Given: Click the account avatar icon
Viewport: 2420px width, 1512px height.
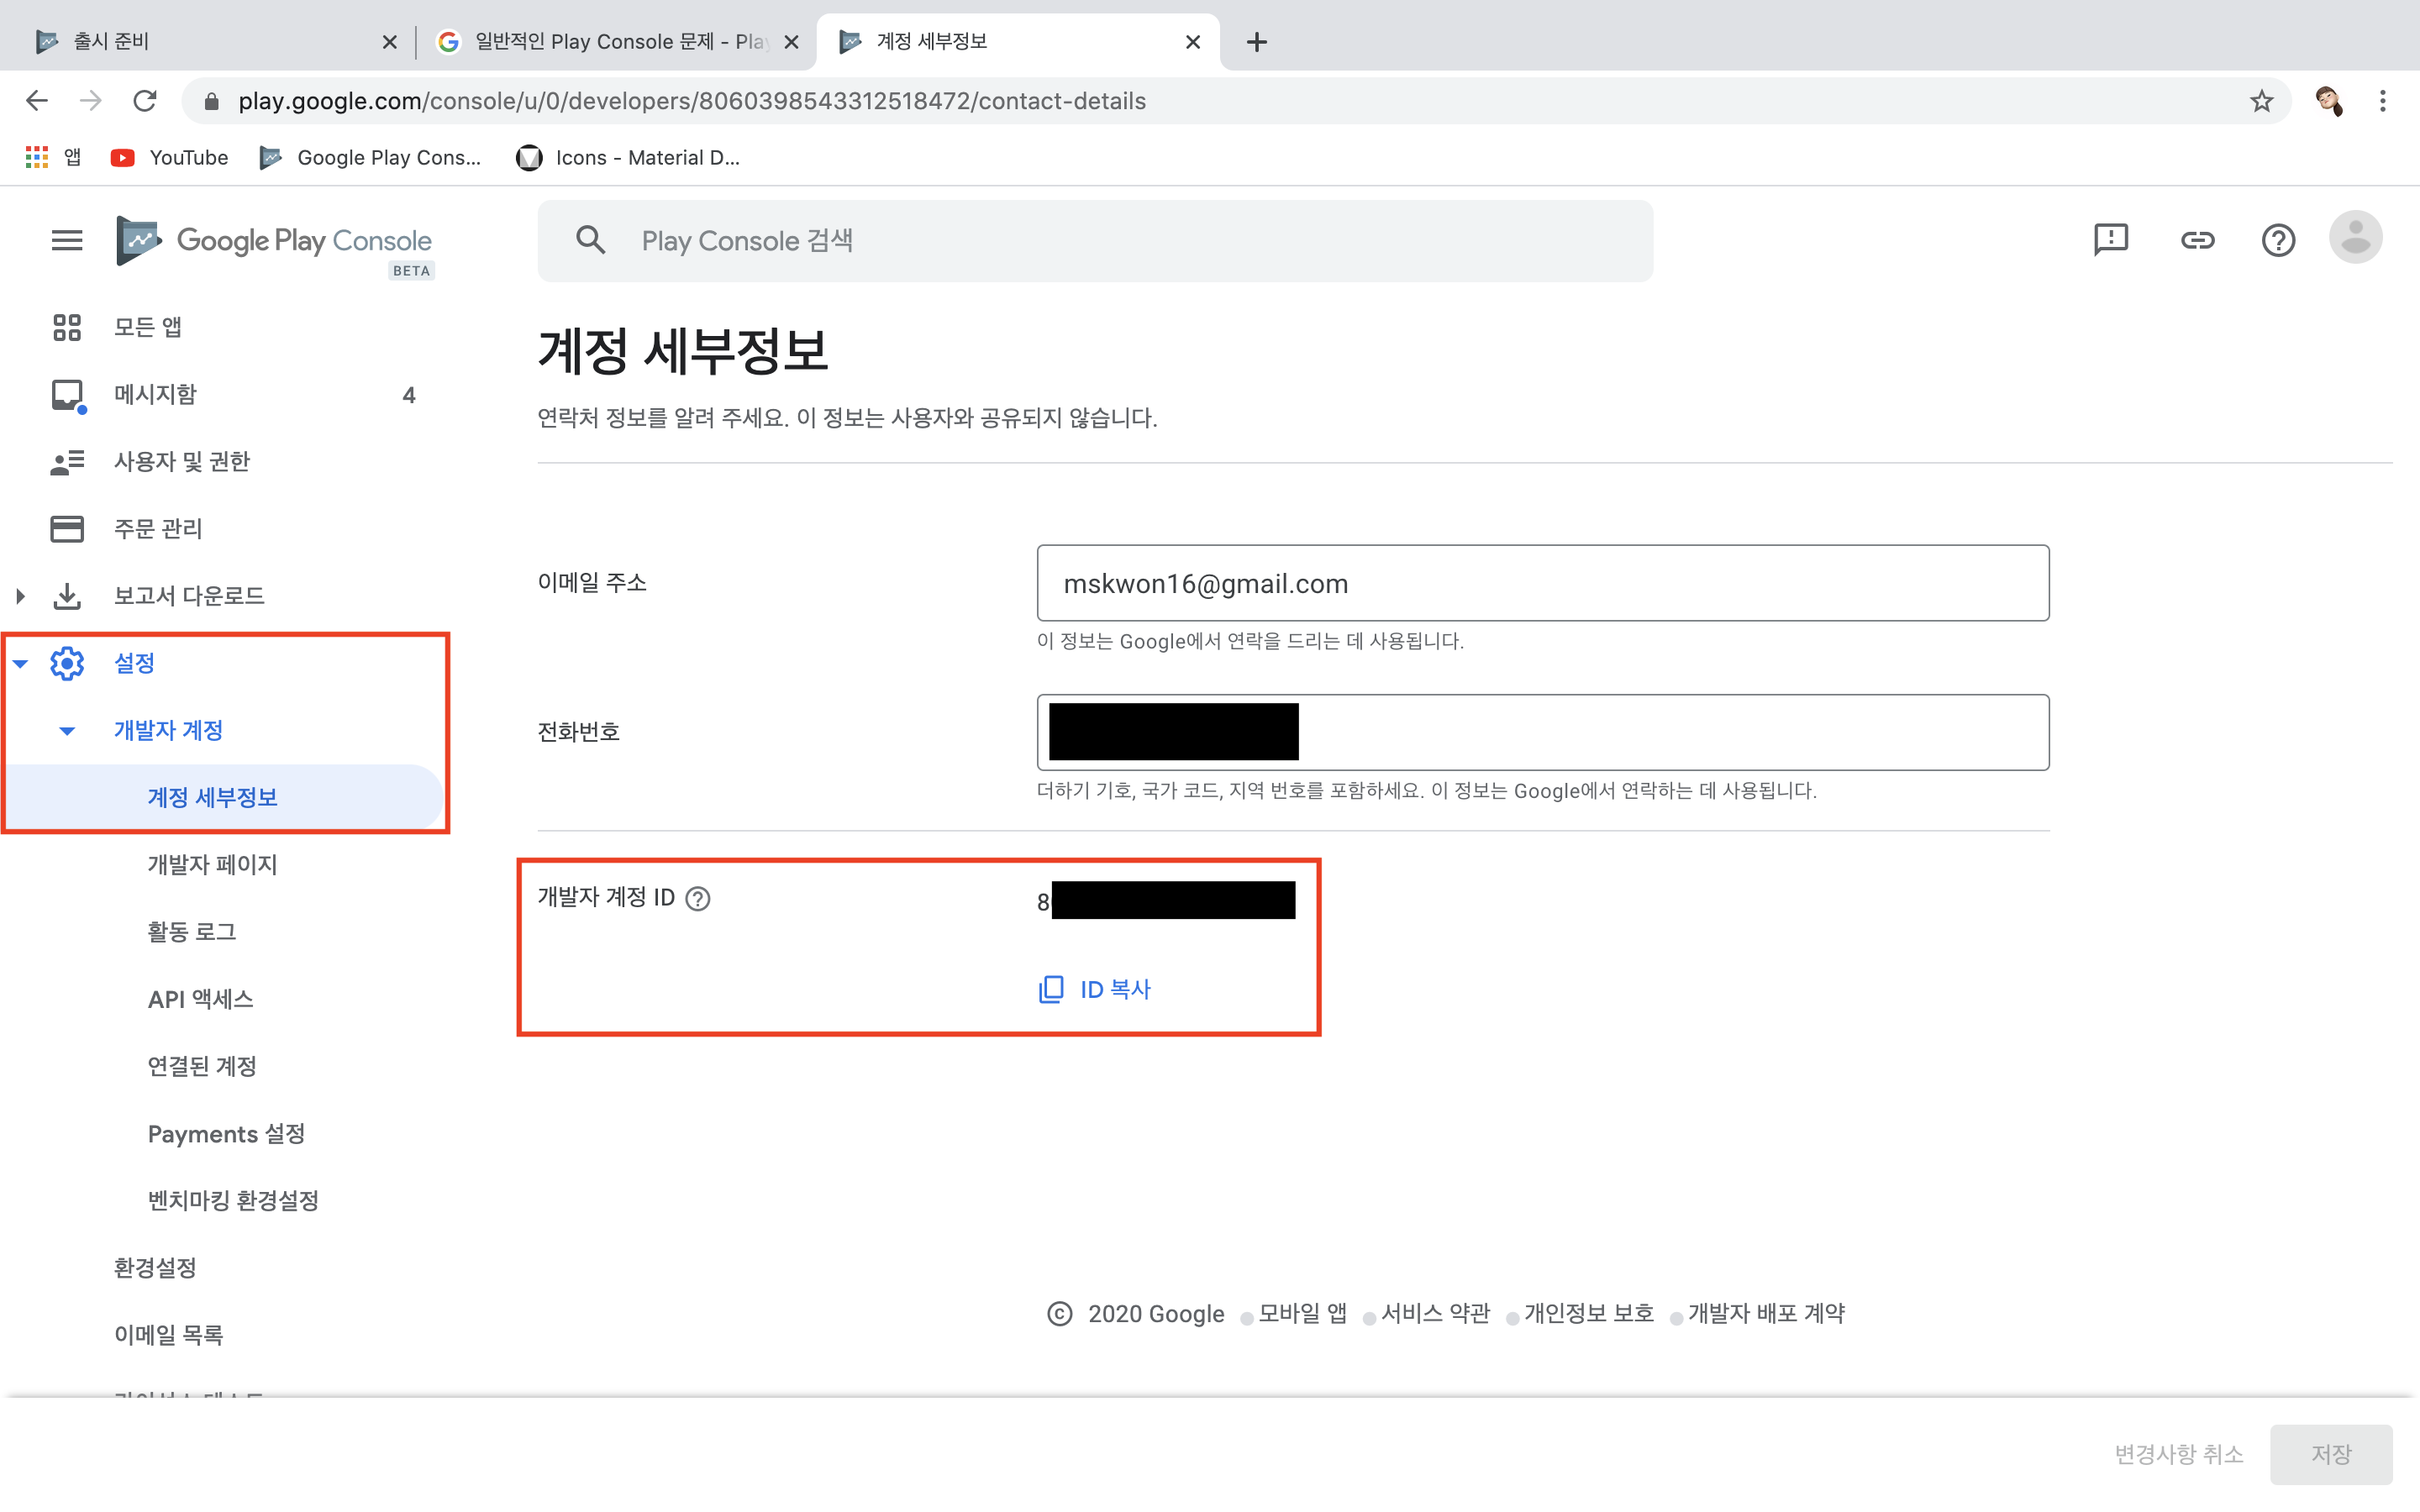Looking at the screenshot, I should (2355, 238).
